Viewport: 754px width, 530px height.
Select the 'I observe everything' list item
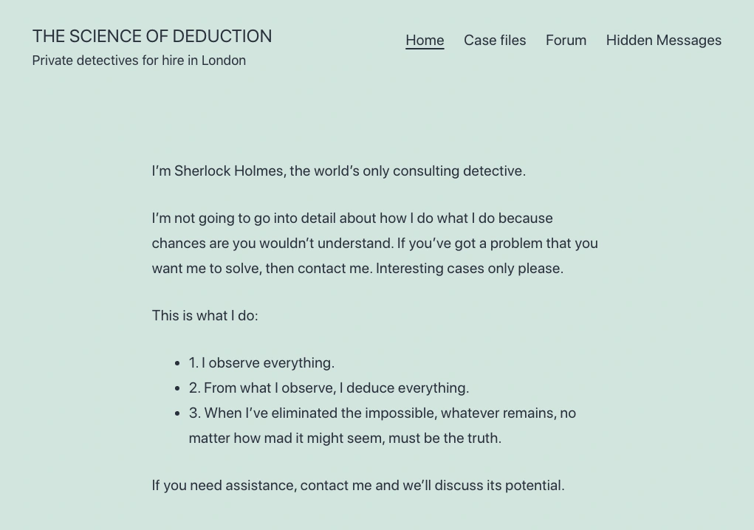click(x=261, y=362)
